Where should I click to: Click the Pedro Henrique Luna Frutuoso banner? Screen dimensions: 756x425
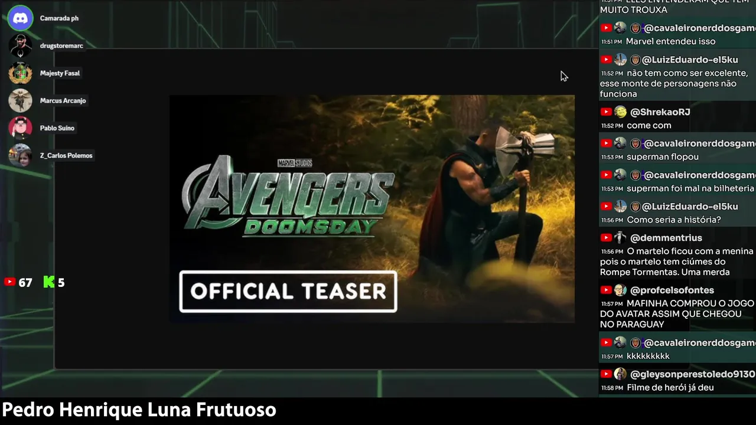pos(139,410)
